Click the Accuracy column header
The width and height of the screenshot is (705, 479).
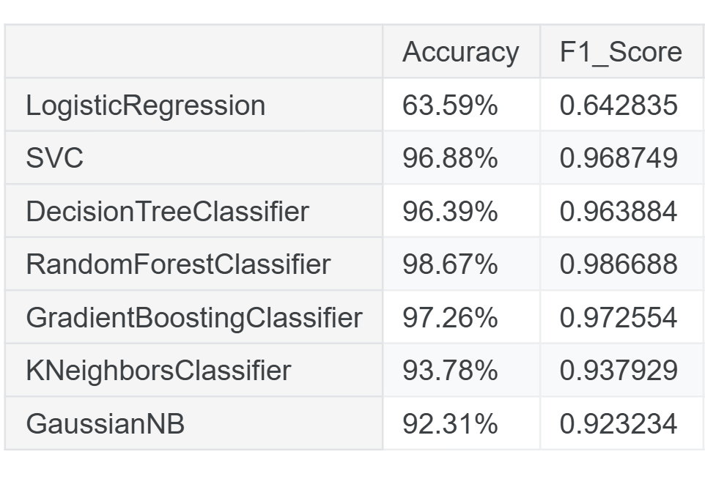click(x=461, y=52)
